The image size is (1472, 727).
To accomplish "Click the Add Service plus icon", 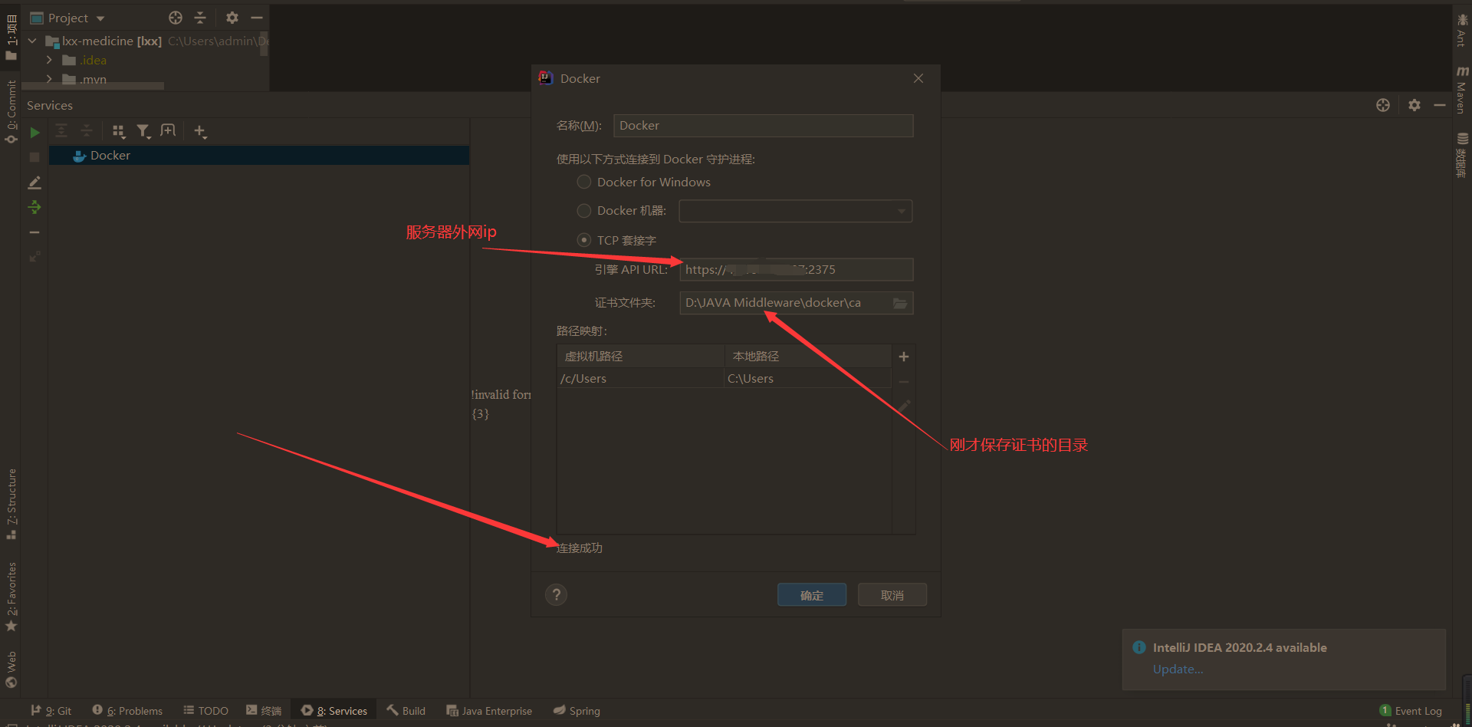I will [x=200, y=131].
